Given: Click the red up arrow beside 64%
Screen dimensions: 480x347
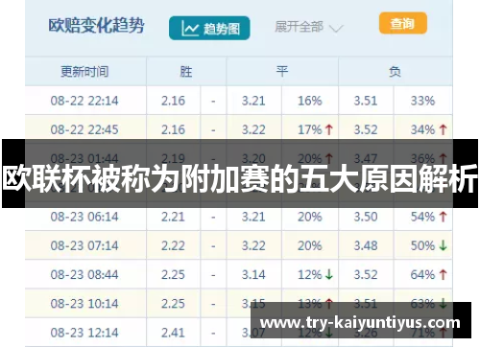Looking at the screenshot, I should click(443, 274).
